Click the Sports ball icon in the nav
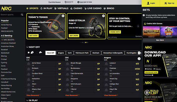 click(x=27, y=8)
